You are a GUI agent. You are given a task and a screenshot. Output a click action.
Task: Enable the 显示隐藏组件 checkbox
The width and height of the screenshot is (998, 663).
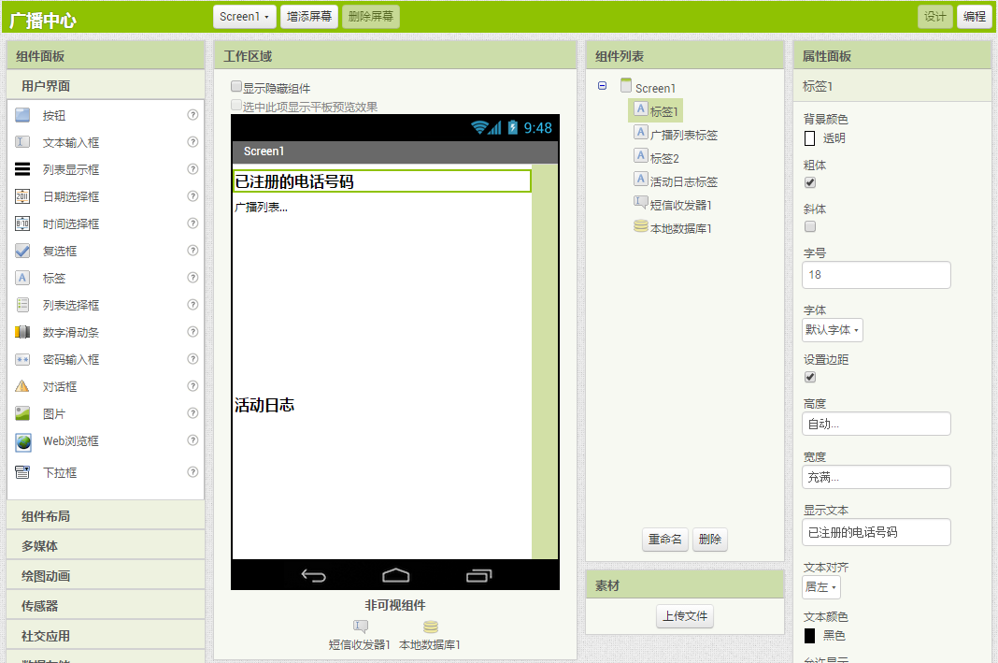(x=236, y=87)
